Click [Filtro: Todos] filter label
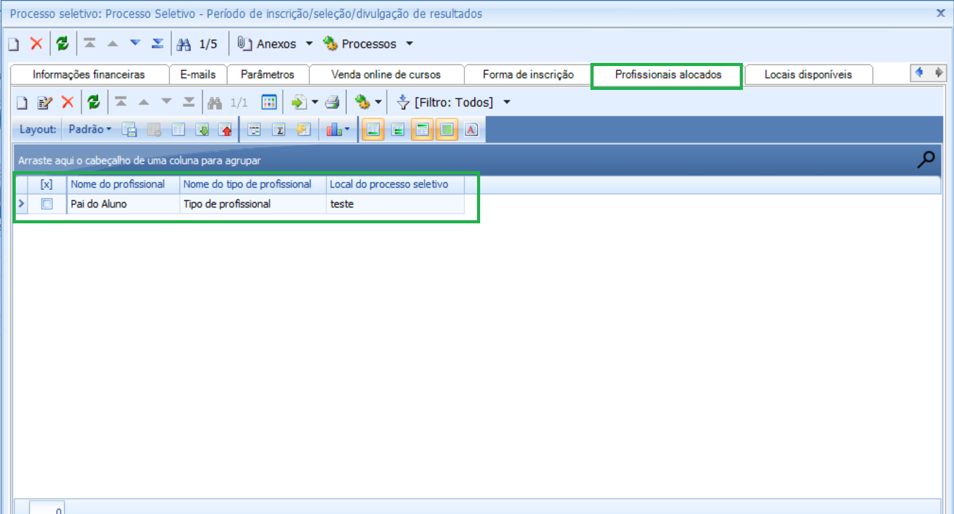This screenshot has height=514, width=954. click(x=454, y=102)
